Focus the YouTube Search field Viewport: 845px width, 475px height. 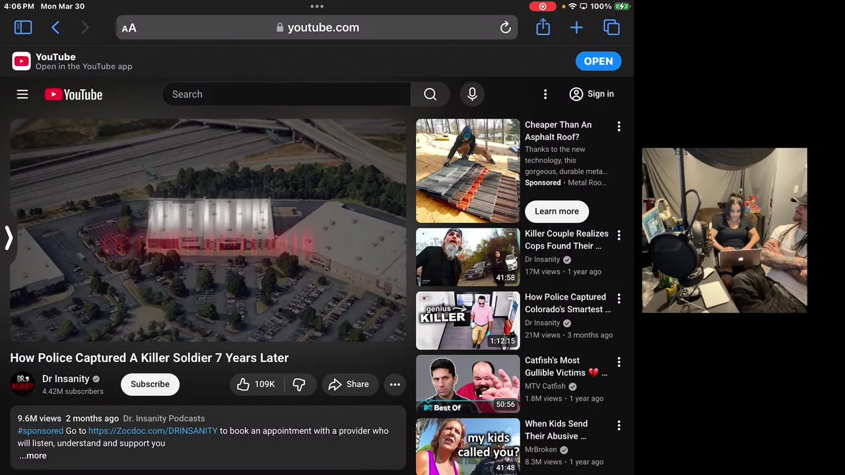[286, 94]
